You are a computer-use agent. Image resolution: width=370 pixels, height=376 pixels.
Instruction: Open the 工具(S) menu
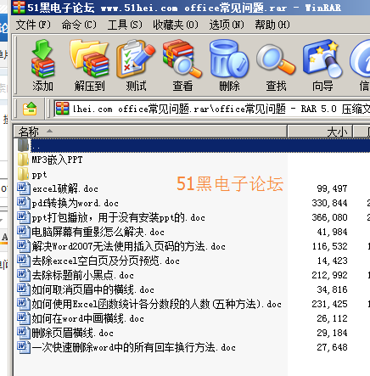pos(125,25)
